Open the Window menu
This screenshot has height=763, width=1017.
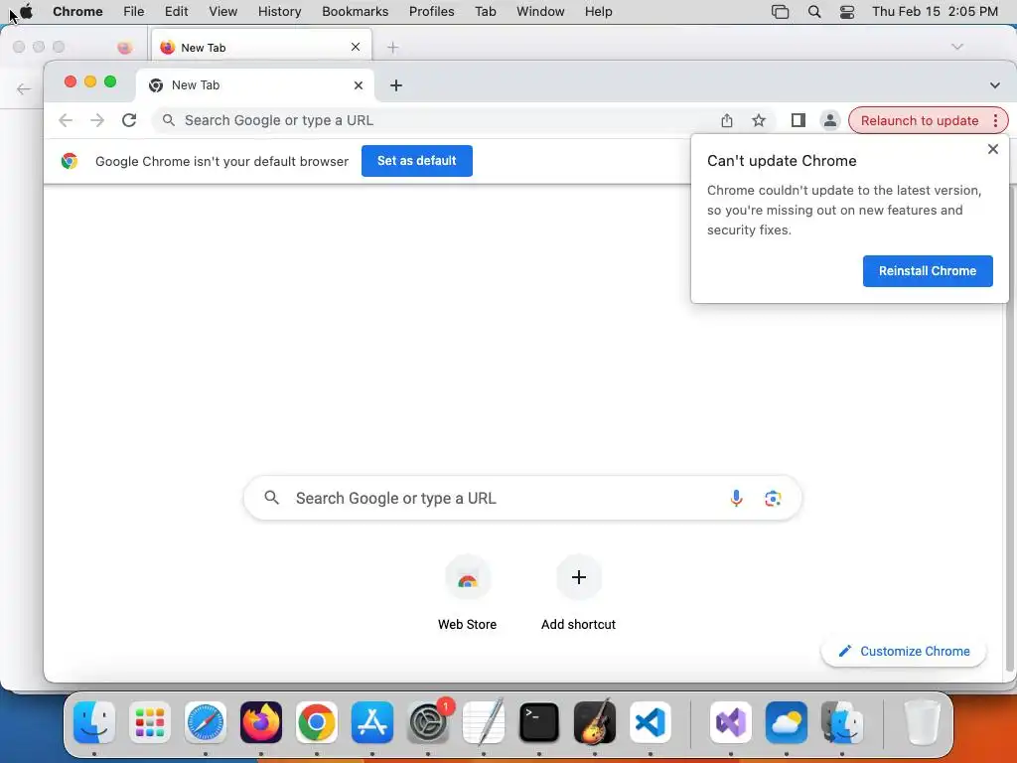(540, 12)
